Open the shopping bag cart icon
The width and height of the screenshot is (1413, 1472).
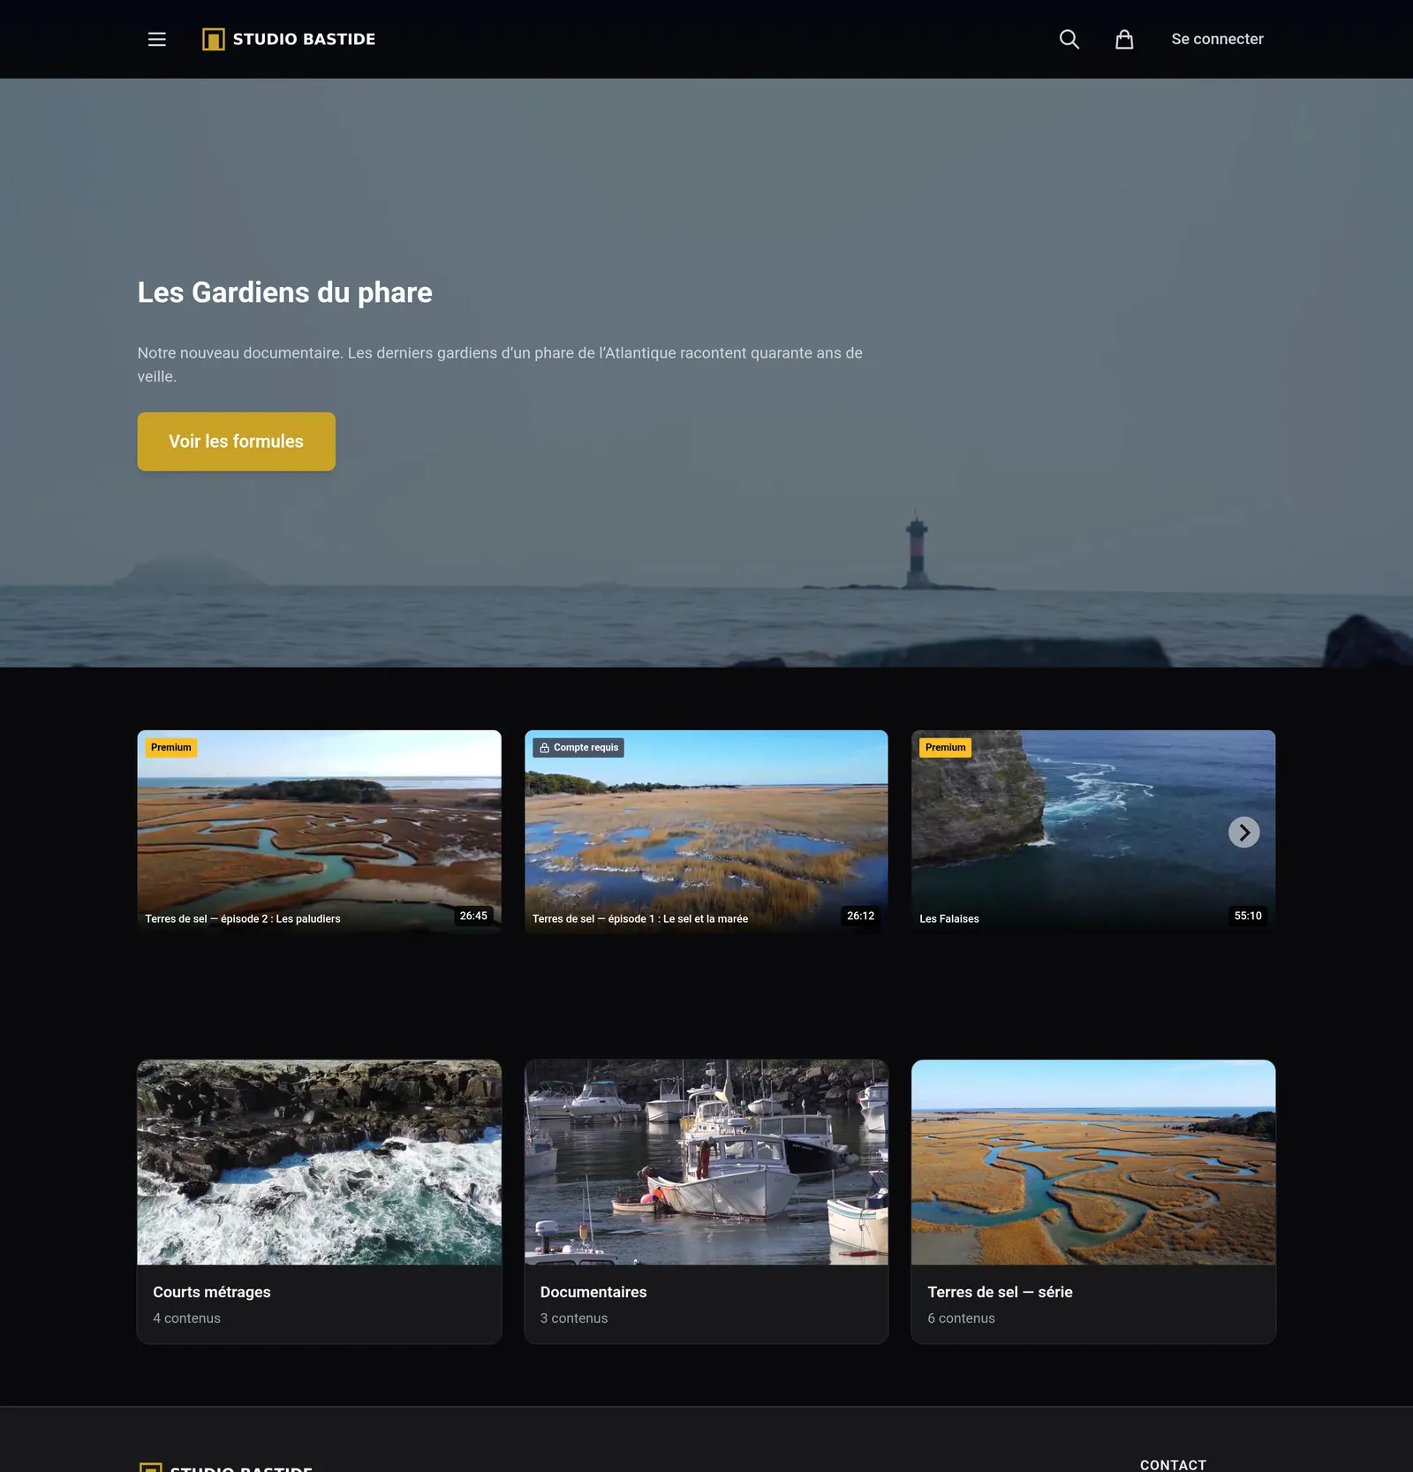[1123, 39]
